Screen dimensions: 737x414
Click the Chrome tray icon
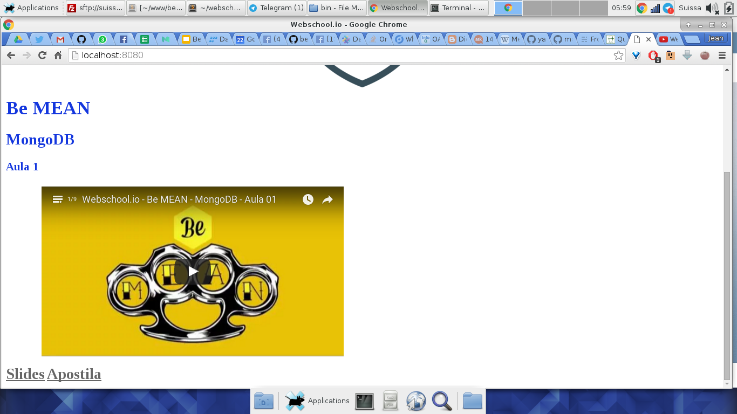coord(642,8)
